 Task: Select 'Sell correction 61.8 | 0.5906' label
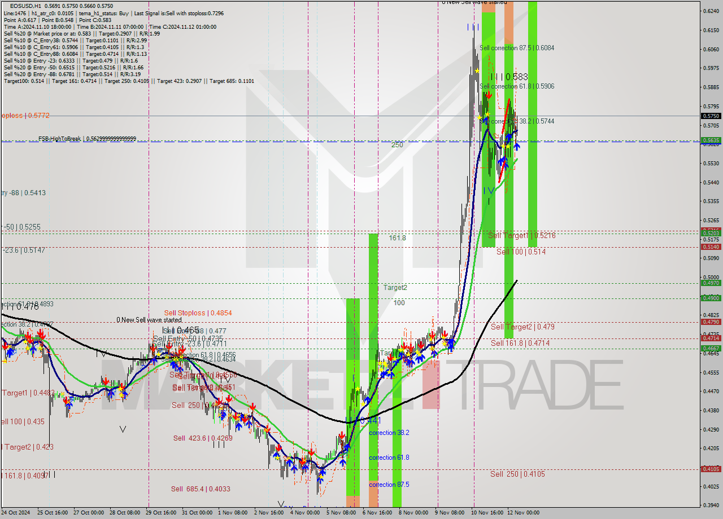coord(517,86)
